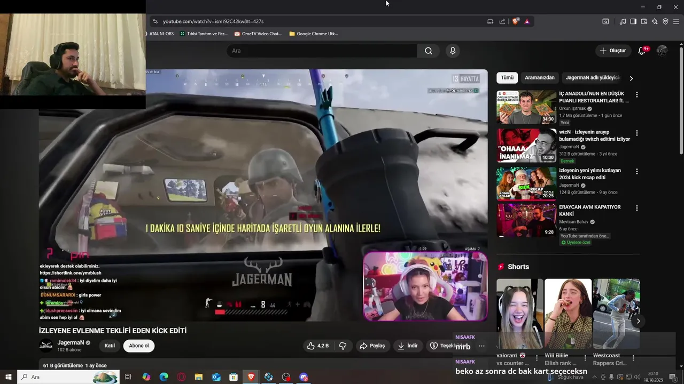Open the Will Billie Eilish rank Short
Viewport: 684px width, 384px height.
[x=568, y=314]
